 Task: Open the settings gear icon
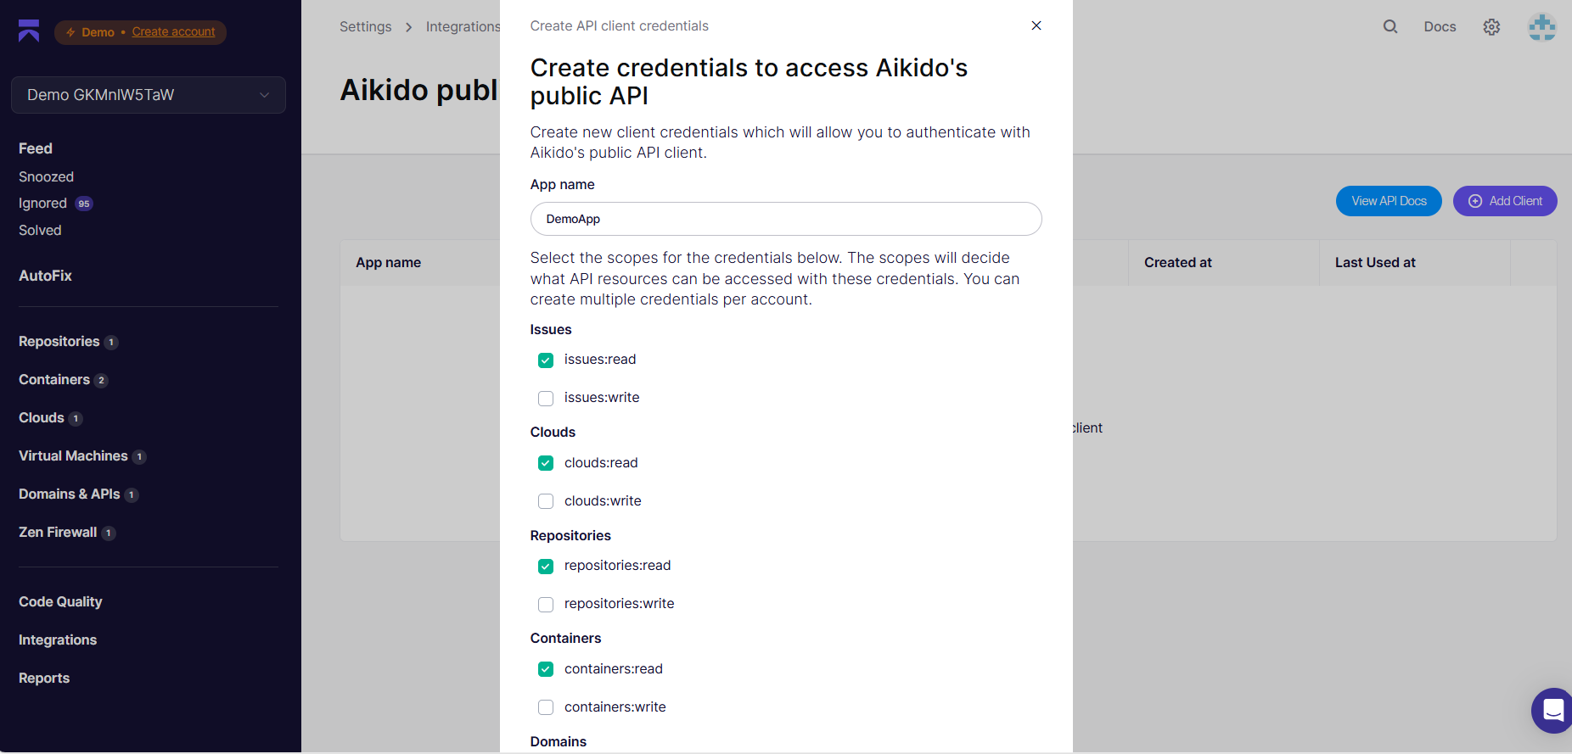pyautogui.click(x=1491, y=27)
